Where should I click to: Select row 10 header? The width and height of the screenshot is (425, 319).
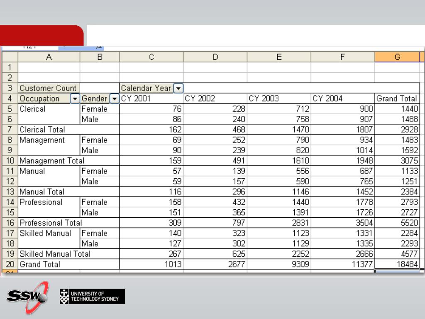coord(10,161)
